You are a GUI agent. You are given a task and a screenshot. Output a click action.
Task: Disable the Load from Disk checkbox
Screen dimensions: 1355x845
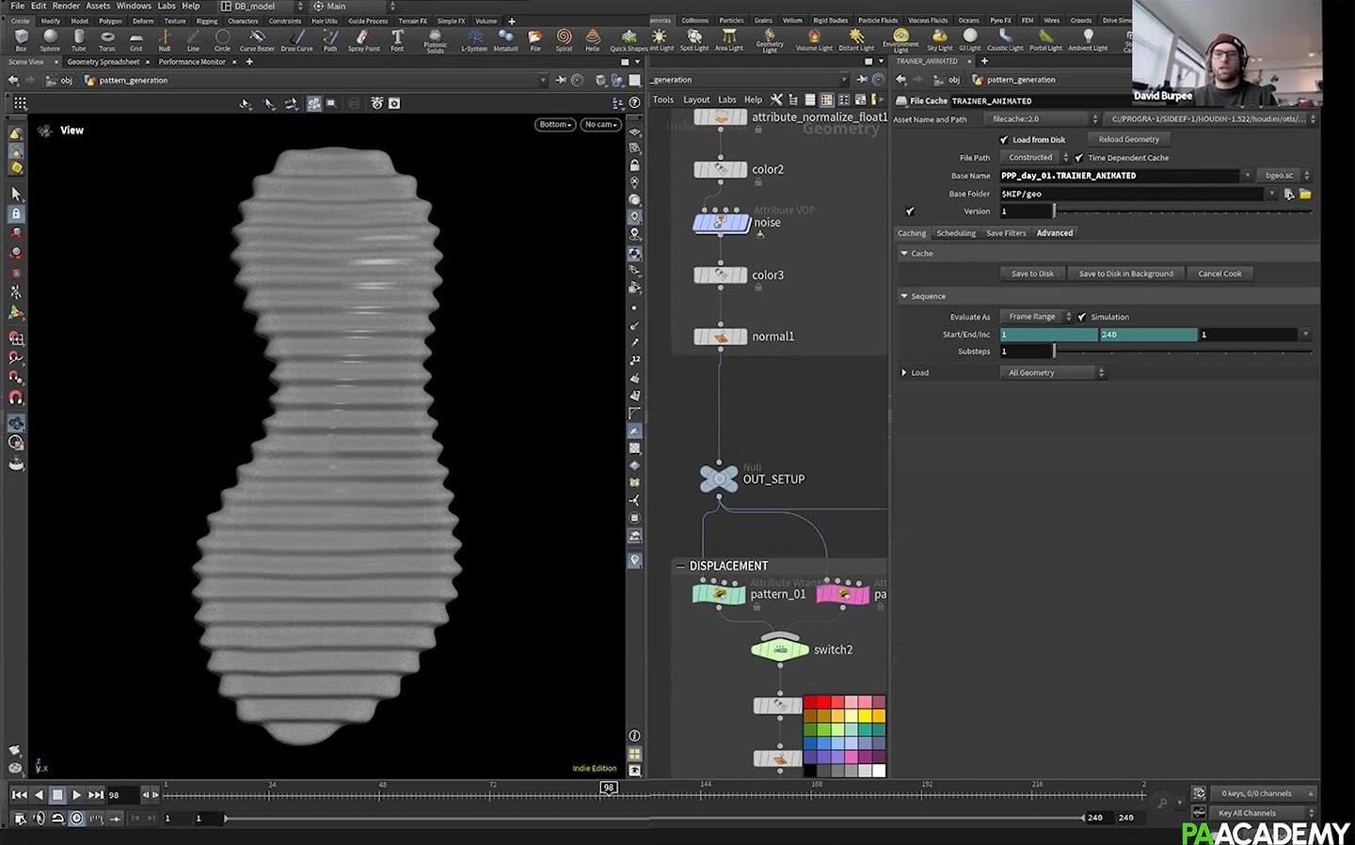pos(1004,140)
